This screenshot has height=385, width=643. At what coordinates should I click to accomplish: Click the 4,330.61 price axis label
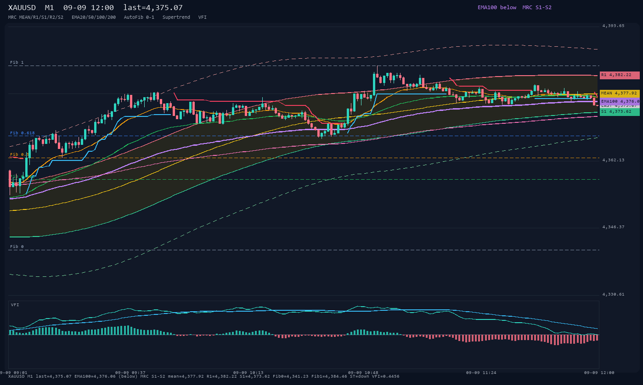click(x=614, y=294)
